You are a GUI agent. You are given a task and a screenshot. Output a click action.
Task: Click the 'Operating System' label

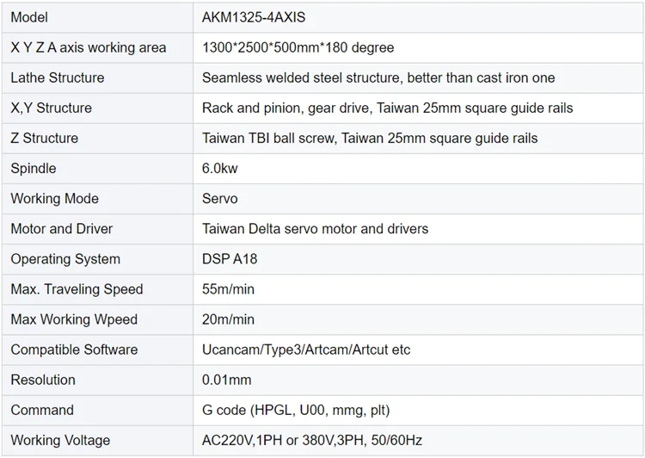65,258
